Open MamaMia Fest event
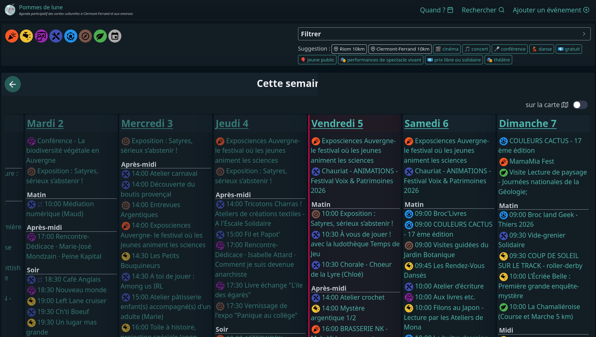The height and width of the screenshot is (337, 596). (526, 162)
